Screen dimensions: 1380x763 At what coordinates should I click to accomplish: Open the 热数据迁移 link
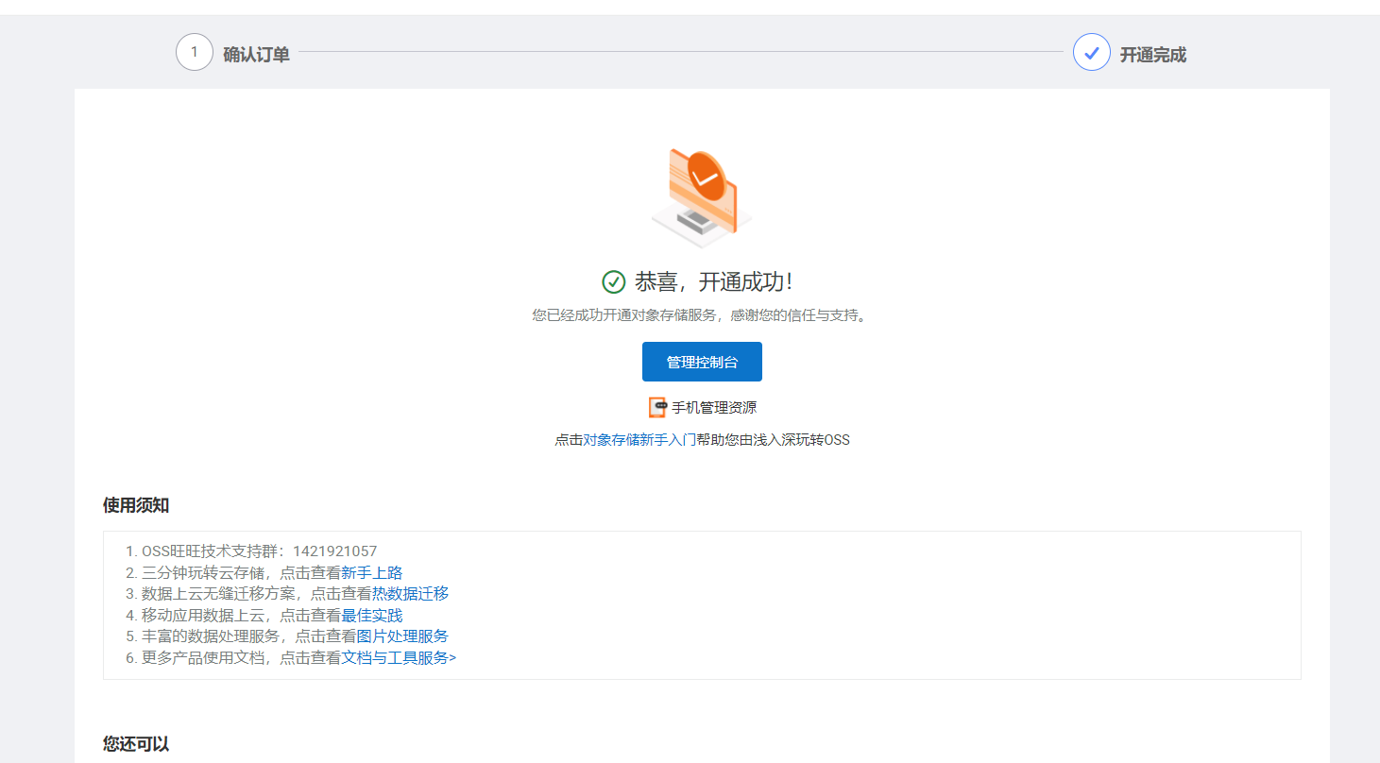410,593
